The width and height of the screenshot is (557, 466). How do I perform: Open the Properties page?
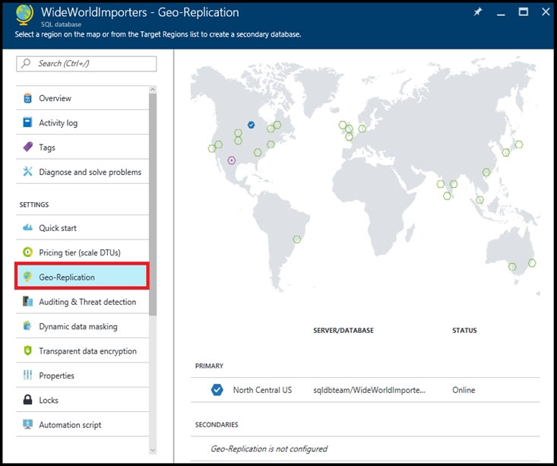click(82, 375)
